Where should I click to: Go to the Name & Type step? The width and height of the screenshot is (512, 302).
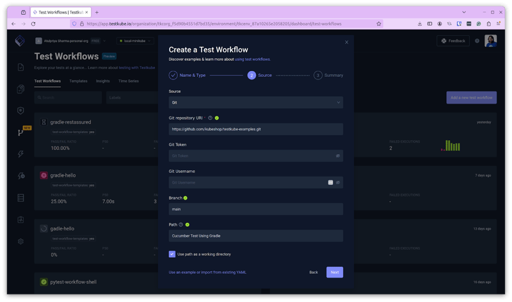coord(187,75)
